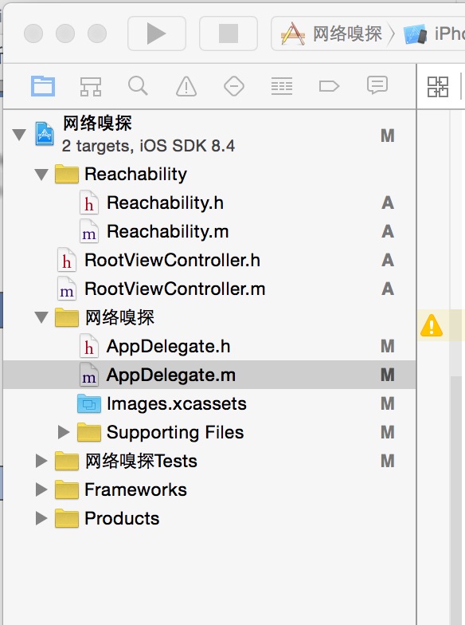Click the A status badge of Reachability.h
This screenshot has height=625, width=465.
coord(388,202)
